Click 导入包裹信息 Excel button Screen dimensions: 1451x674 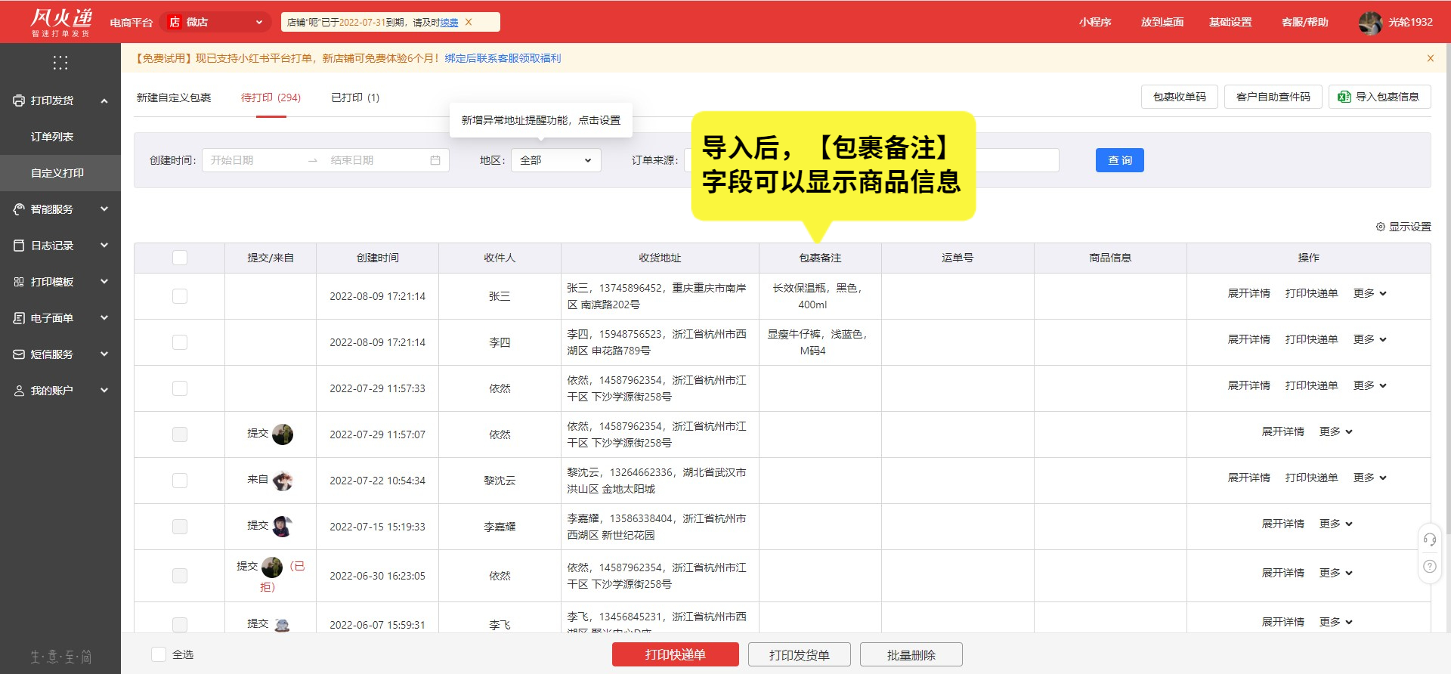(1379, 97)
